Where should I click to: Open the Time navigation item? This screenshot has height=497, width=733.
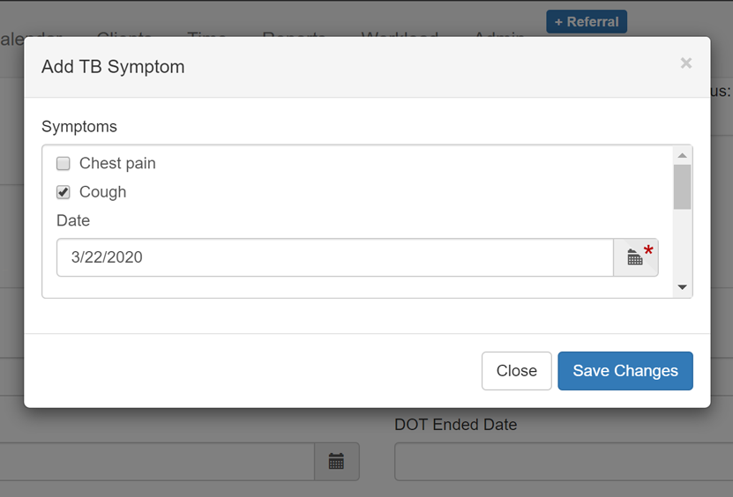tap(206, 33)
